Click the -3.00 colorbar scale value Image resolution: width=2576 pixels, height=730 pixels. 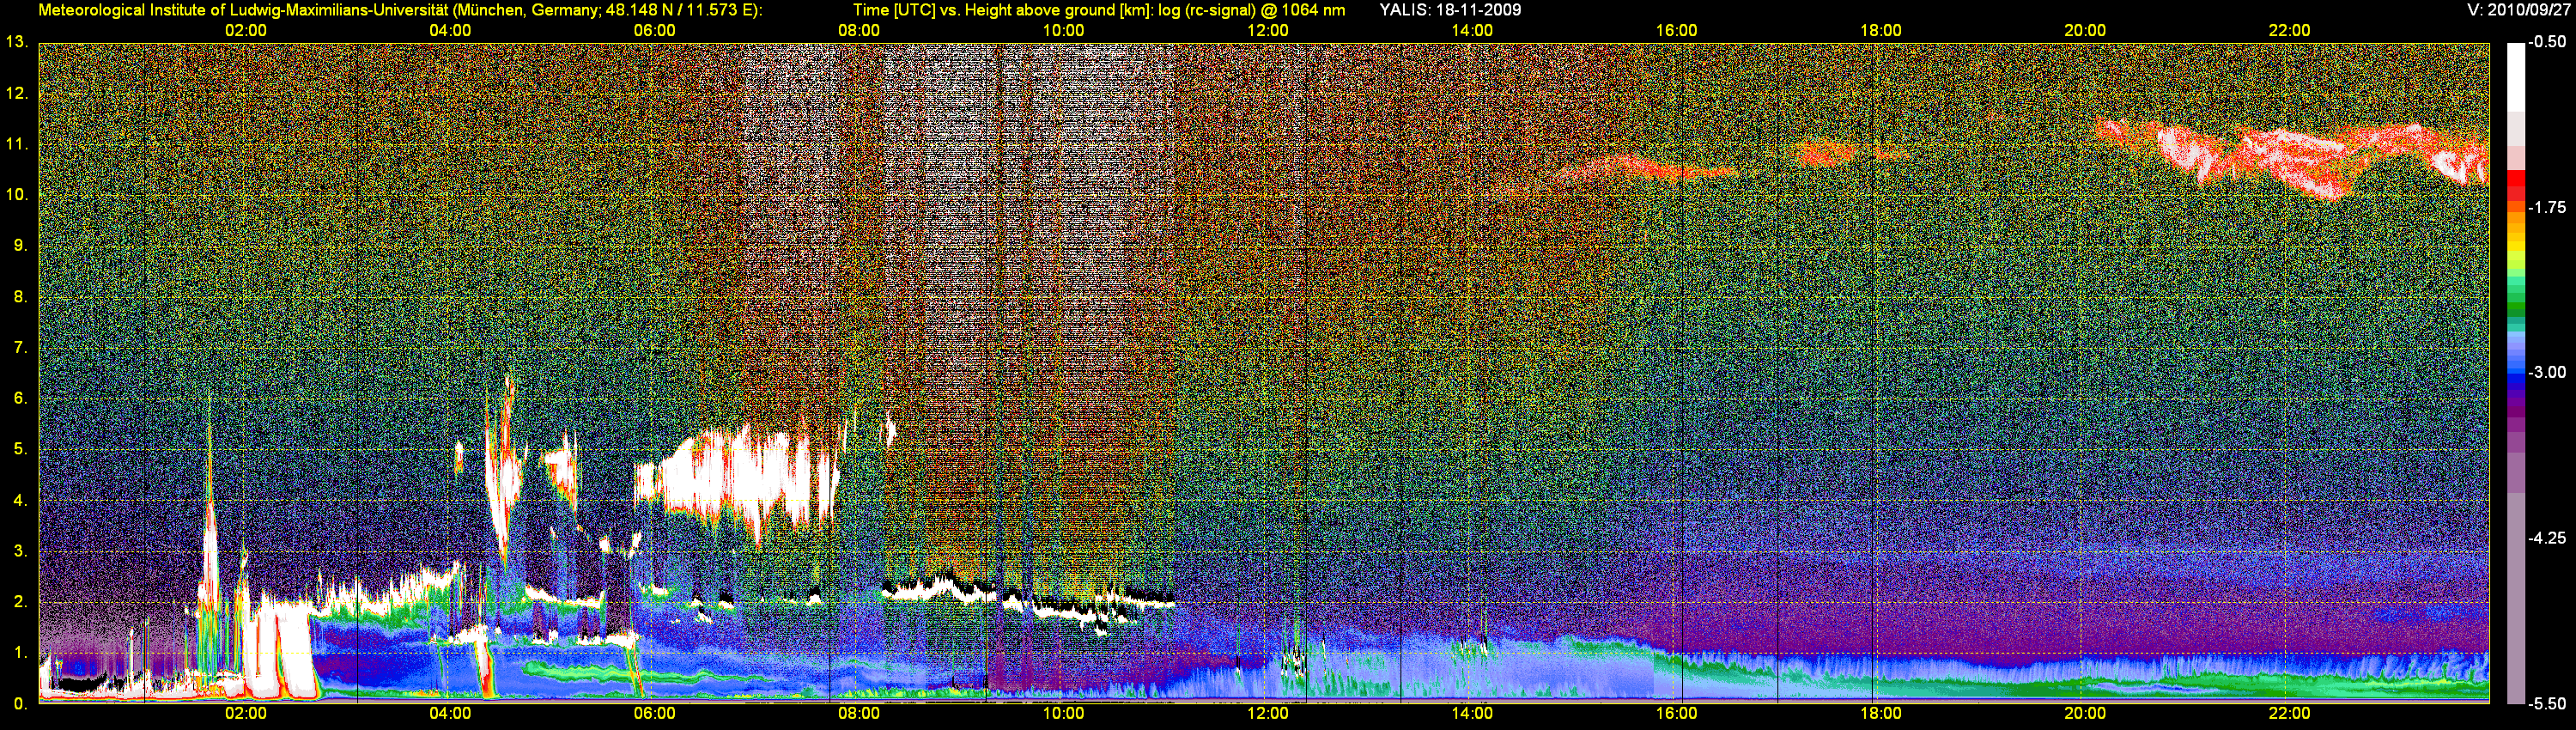[2546, 372]
